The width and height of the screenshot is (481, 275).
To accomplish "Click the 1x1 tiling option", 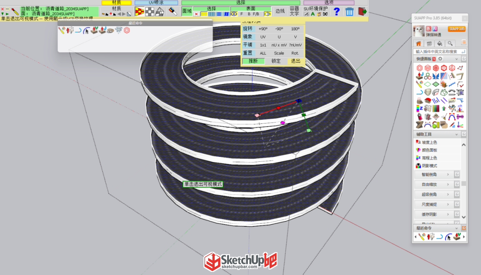I will pos(263,45).
